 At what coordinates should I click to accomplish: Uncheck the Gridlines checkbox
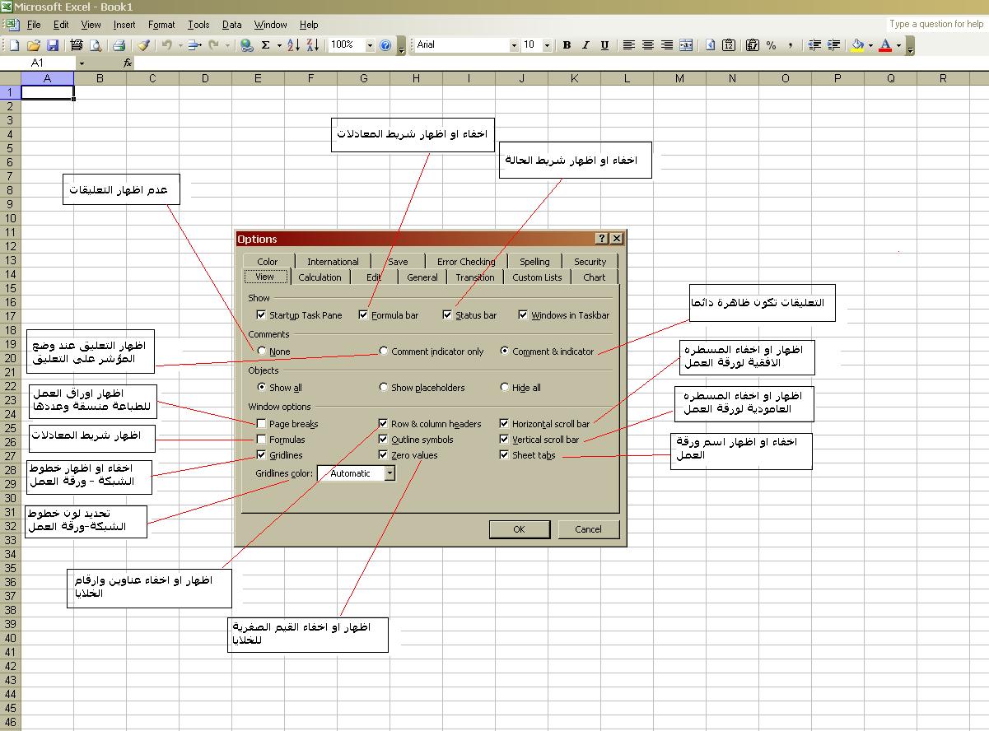point(261,455)
